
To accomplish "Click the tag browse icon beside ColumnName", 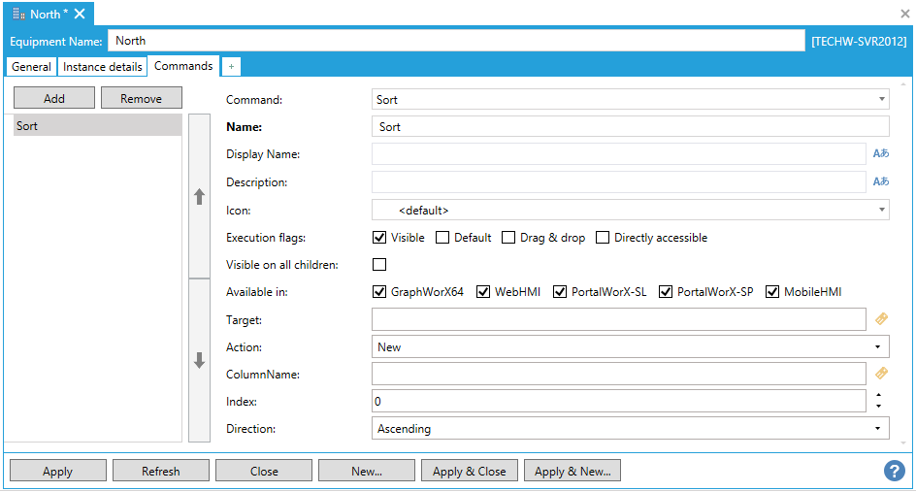I will click(x=881, y=373).
